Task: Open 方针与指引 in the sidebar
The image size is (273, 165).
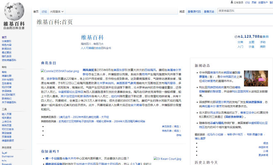Action: tap(8, 80)
